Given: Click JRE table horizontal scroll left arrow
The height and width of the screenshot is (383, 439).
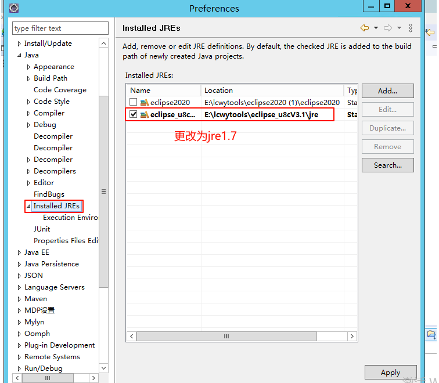Looking at the screenshot, I should (132, 336).
